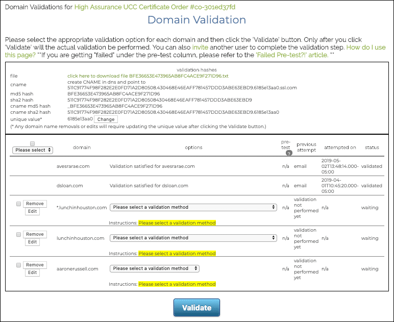Click Change button next to unique value

coord(106,119)
